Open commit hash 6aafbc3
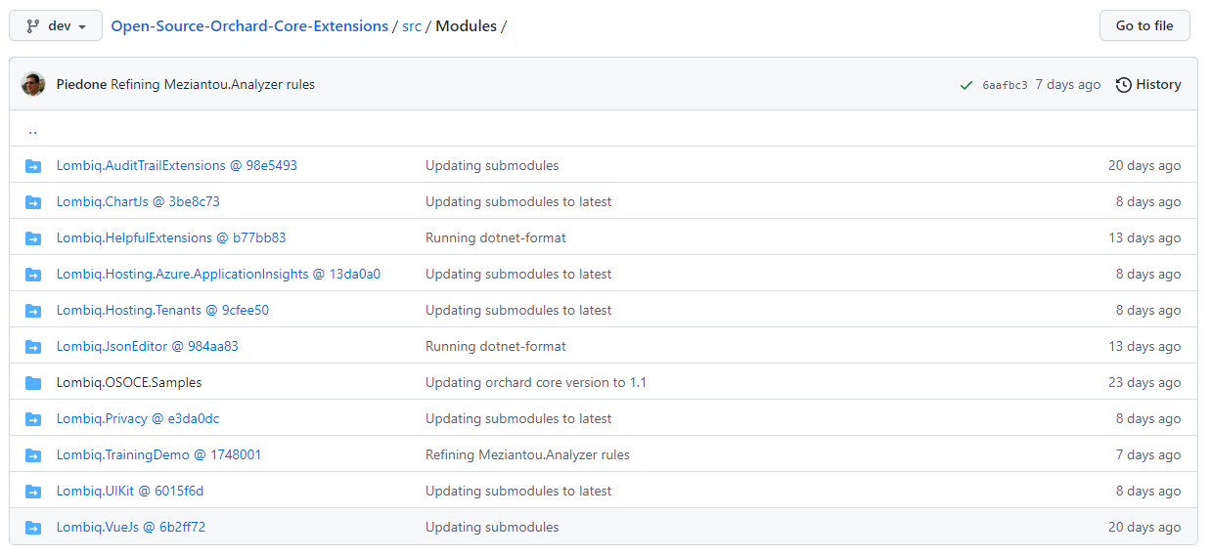 click(1005, 85)
